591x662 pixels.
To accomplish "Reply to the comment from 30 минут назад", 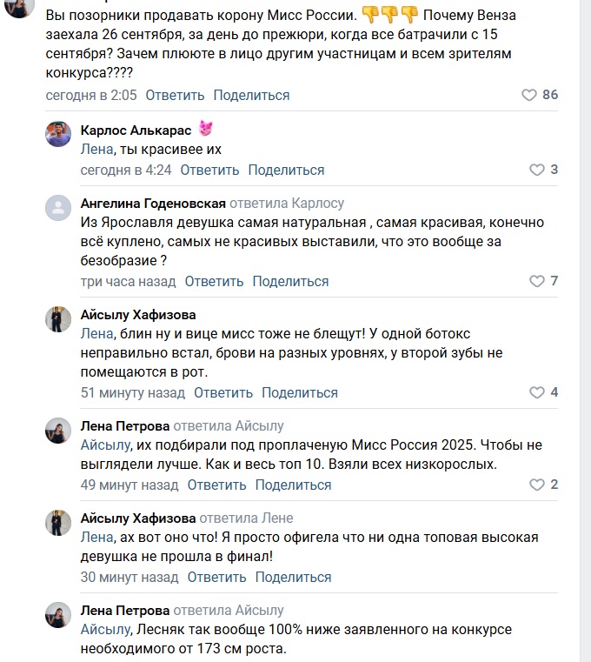I will (x=216, y=577).
